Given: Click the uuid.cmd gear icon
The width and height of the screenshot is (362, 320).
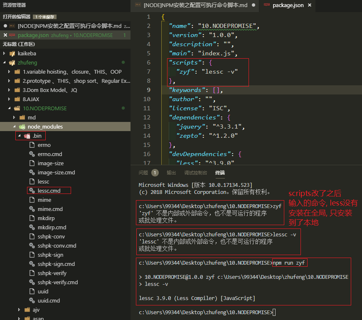Looking at the screenshot, I should (32, 300).
